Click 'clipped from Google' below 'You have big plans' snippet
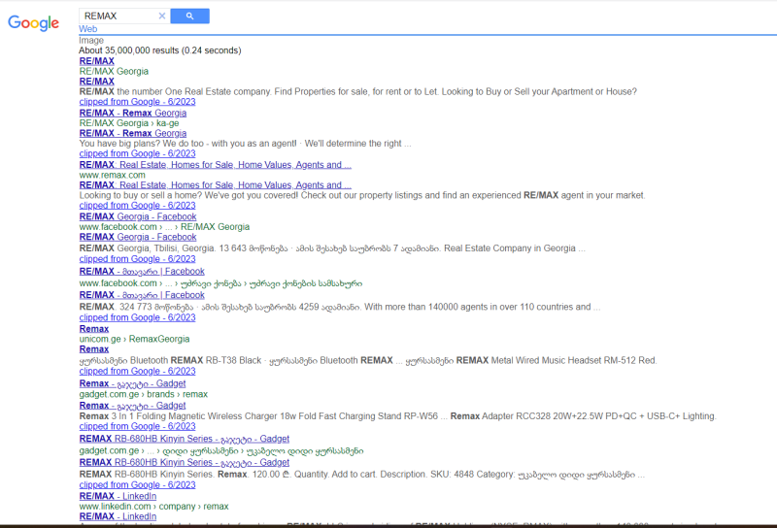The width and height of the screenshot is (777, 528). point(137,153)
